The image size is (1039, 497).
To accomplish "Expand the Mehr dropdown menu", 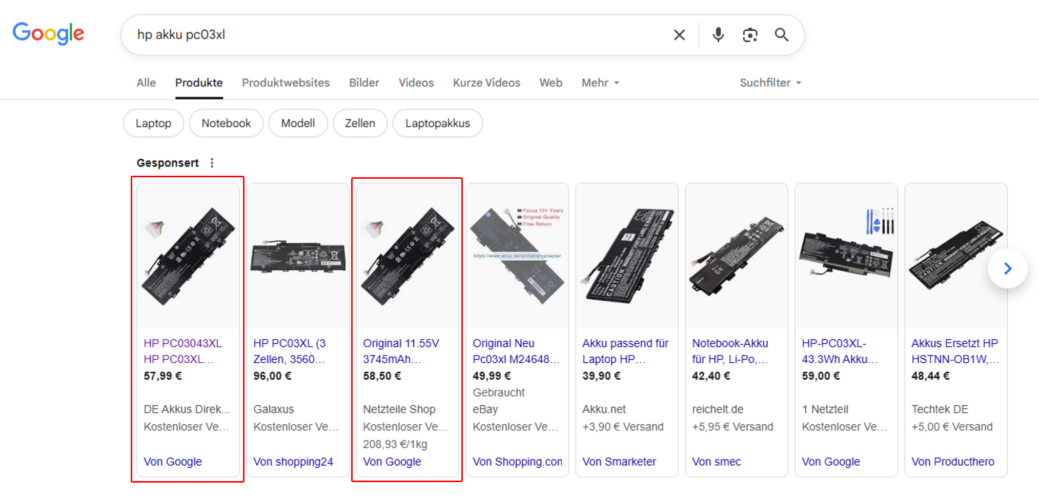I will click(600, 82).
